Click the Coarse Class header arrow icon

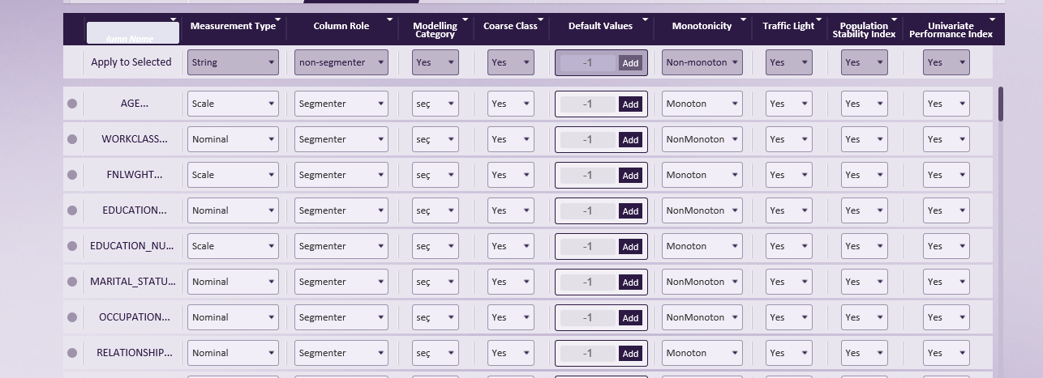(541, 19)
